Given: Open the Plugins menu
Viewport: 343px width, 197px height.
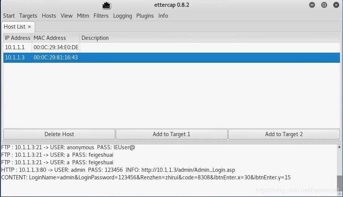Looking at the screenshot, I should tap(145, 16).
